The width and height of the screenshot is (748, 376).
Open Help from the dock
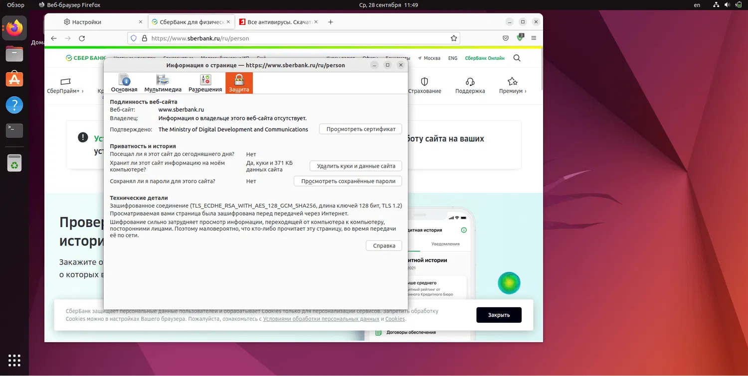click(14, 105)
